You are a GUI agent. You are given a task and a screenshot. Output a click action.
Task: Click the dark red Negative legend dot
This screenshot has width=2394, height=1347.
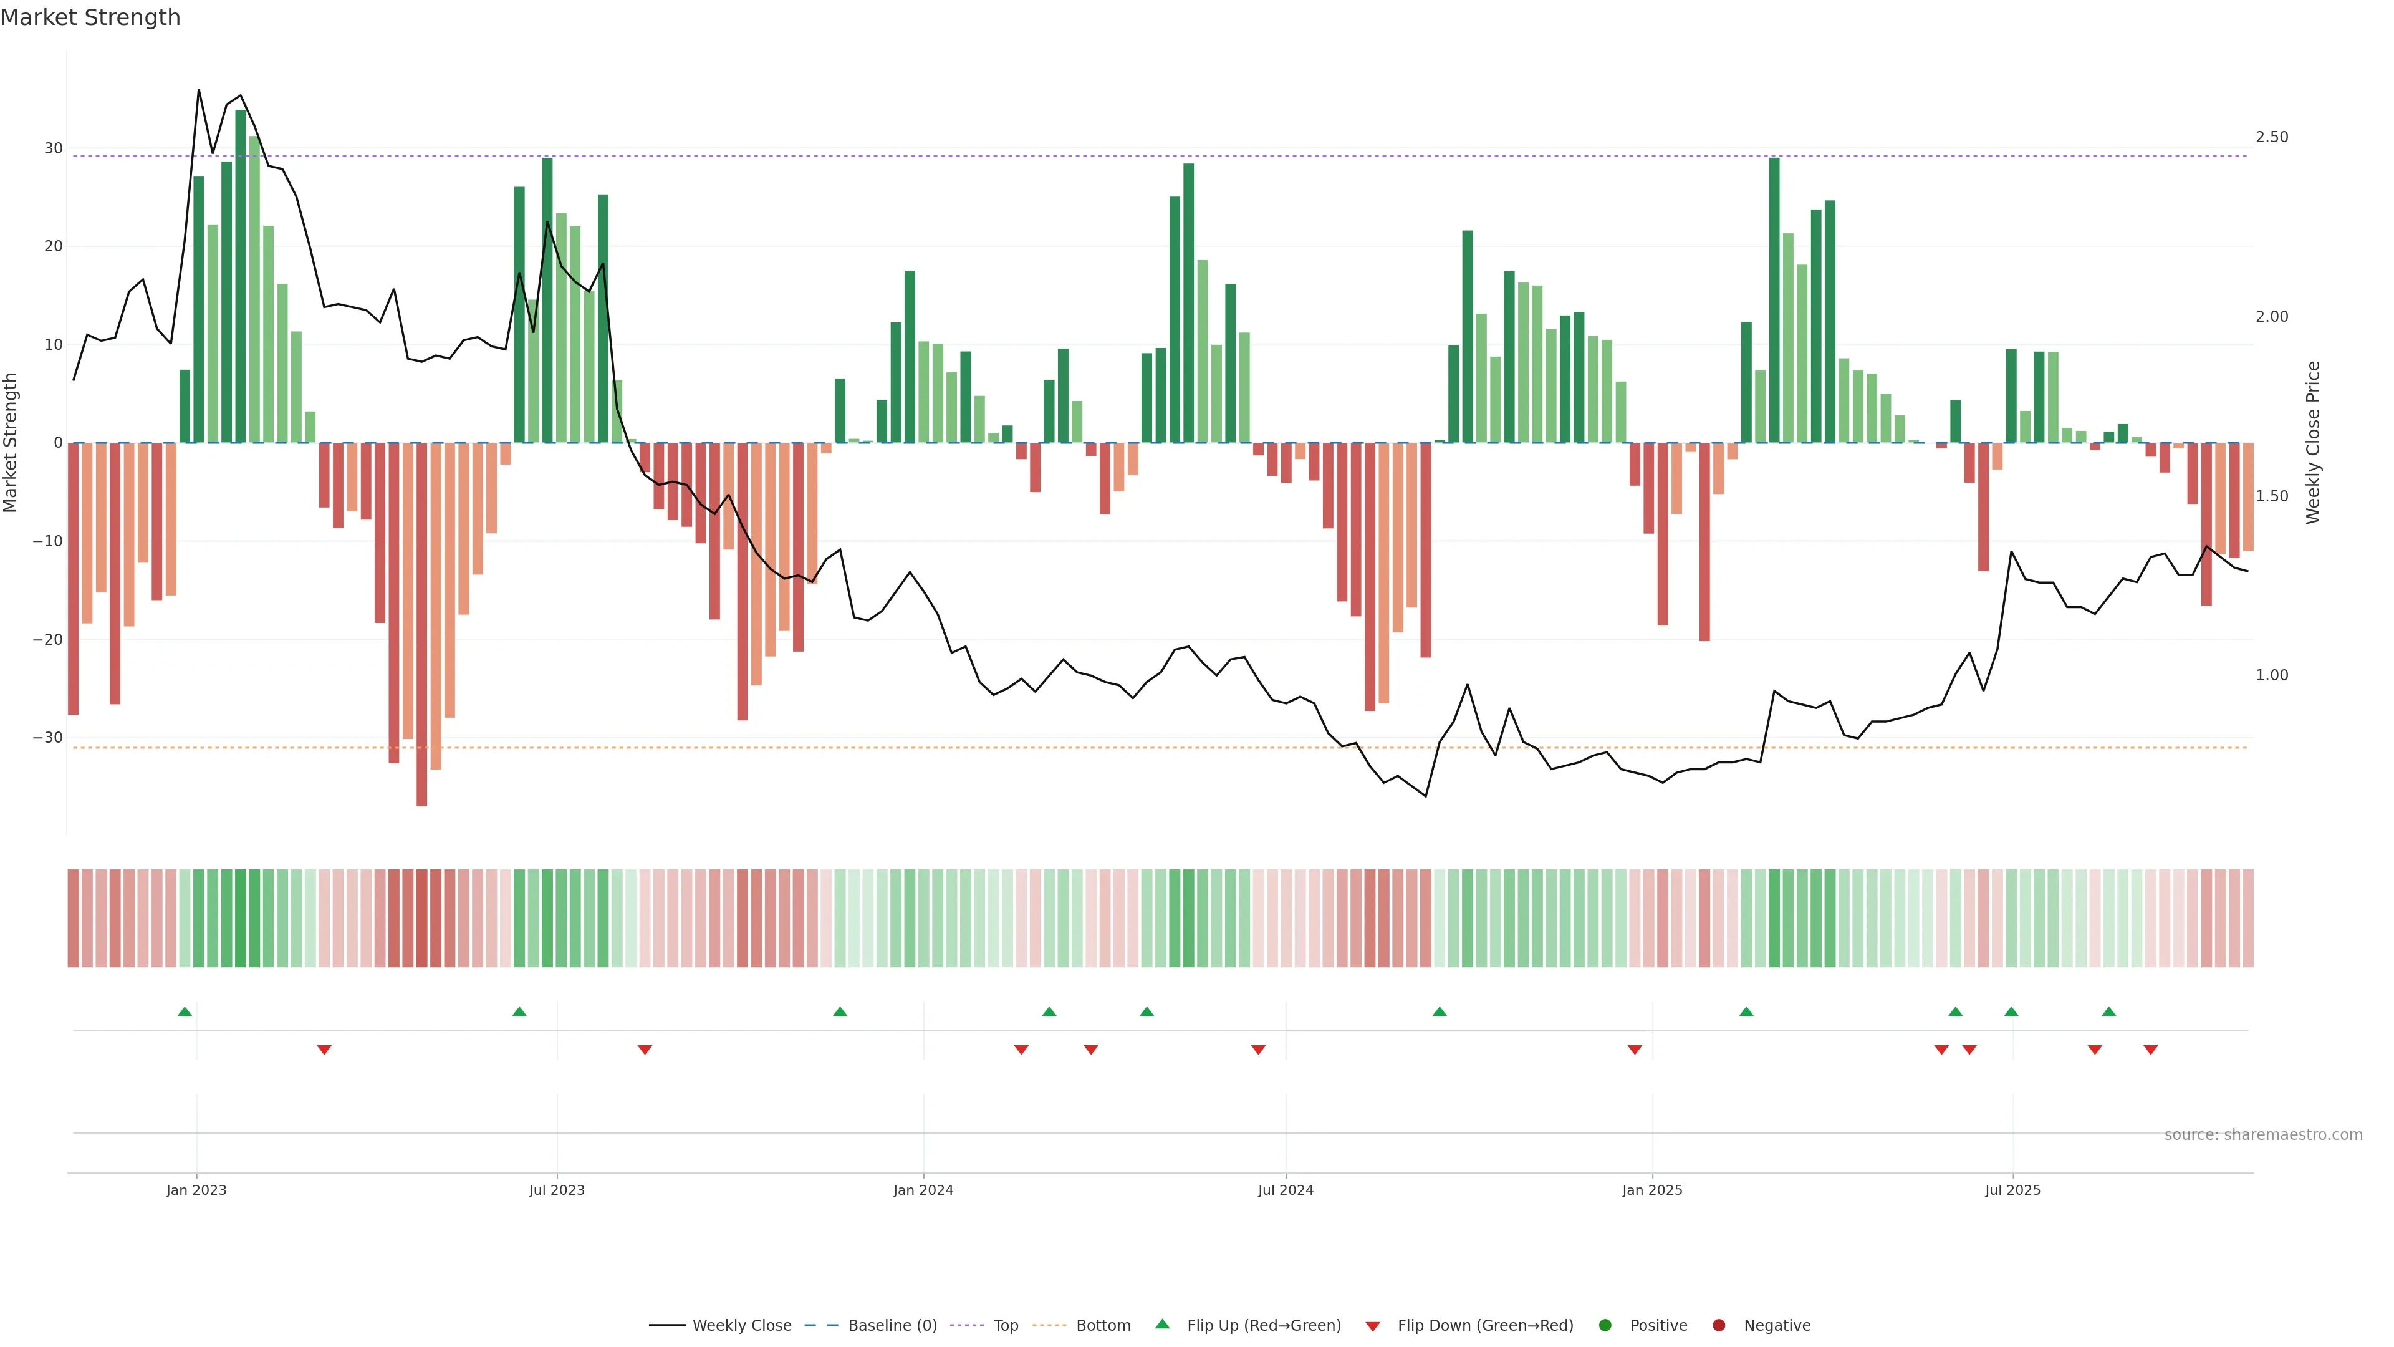[1718, 1326]
